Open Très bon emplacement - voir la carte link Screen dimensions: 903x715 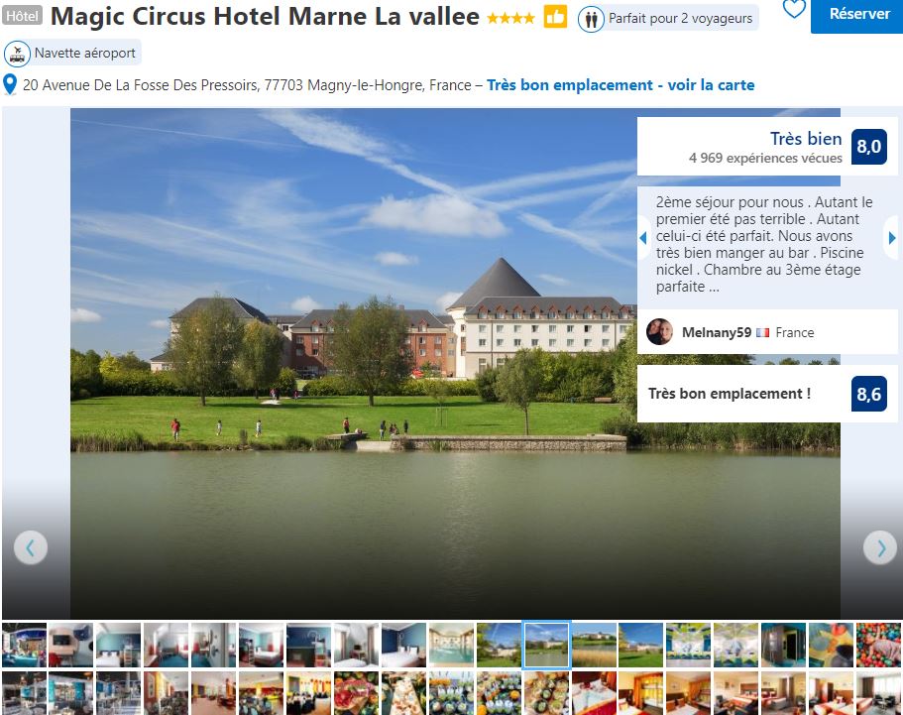pos(621,85)
